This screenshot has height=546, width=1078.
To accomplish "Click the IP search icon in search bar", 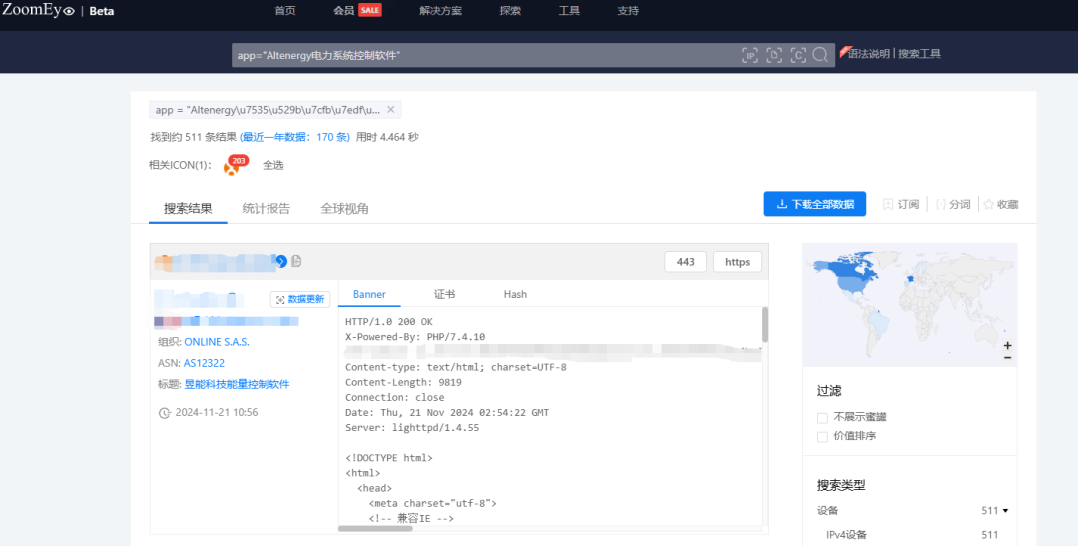I will (750, 55).
